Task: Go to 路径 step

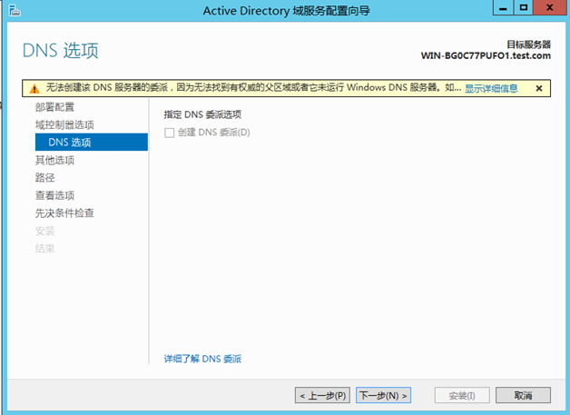Action: (x=44, y=177)
